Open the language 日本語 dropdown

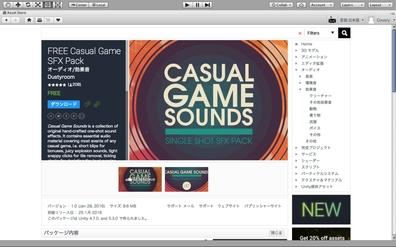click(352, 20)
